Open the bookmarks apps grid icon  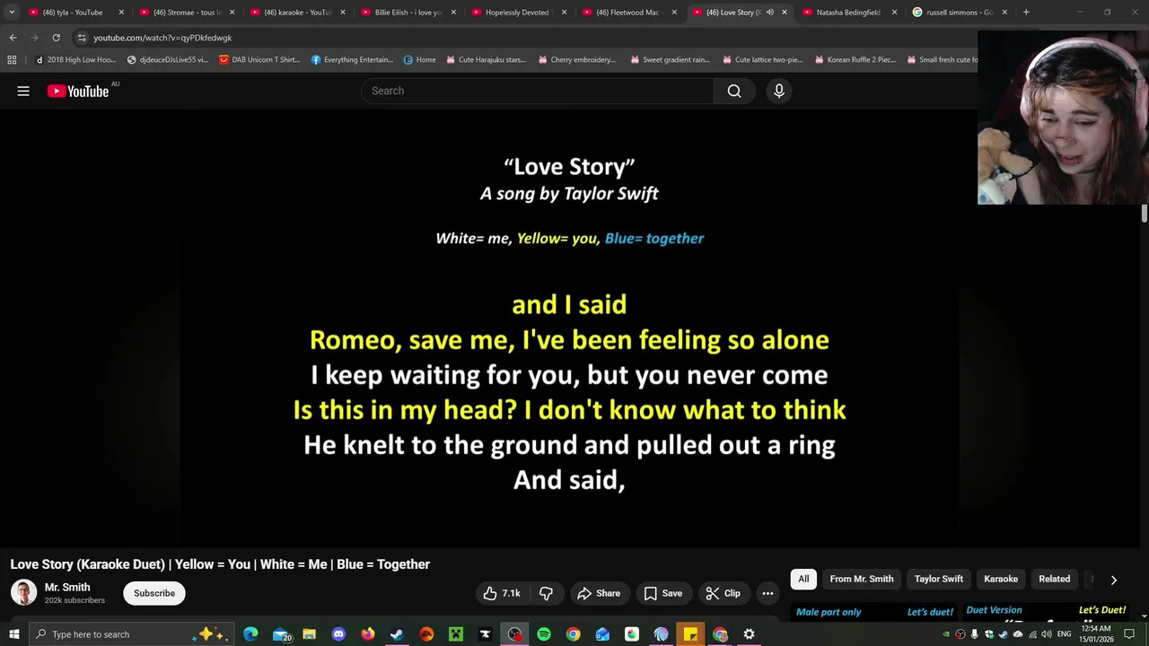[x=12, y=60]
